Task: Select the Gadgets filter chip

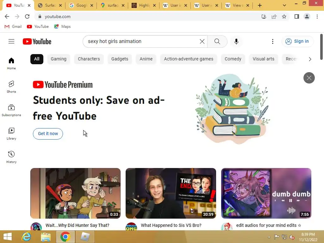Action: click(x=120, y=59)
